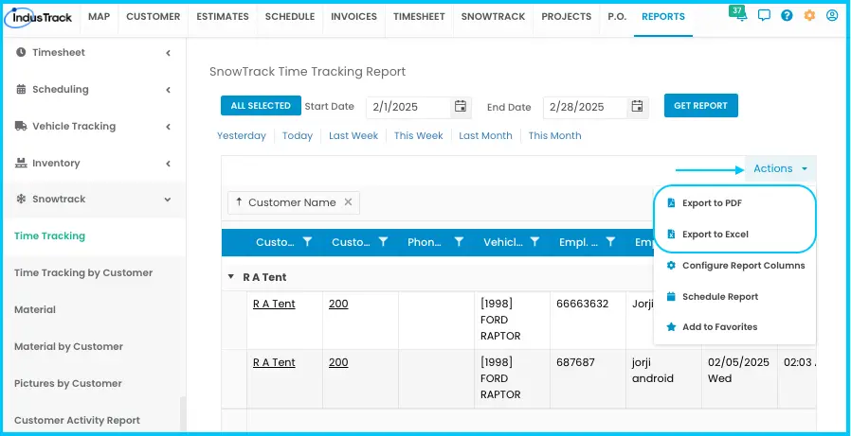Screen dimensions: 851x436
Task: Select employee number 687687 cell
Action: (x=588, y=379)
